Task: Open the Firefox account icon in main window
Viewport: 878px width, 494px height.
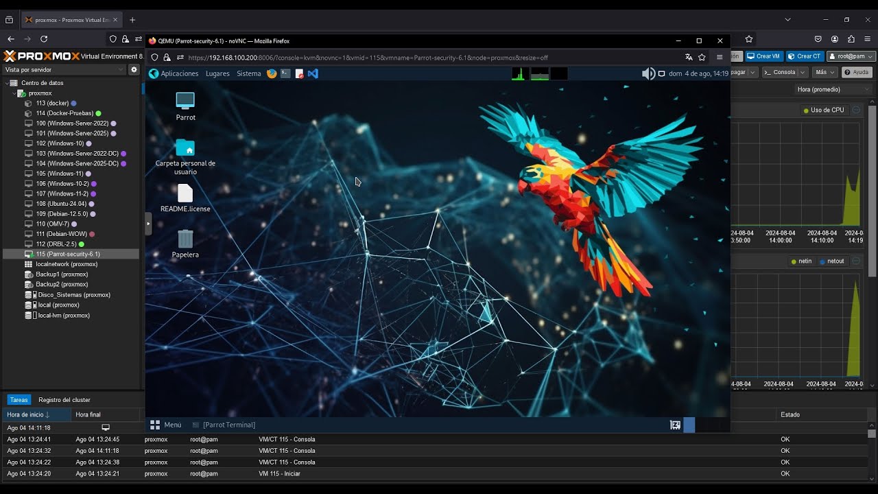Action: tap(835, 39)
